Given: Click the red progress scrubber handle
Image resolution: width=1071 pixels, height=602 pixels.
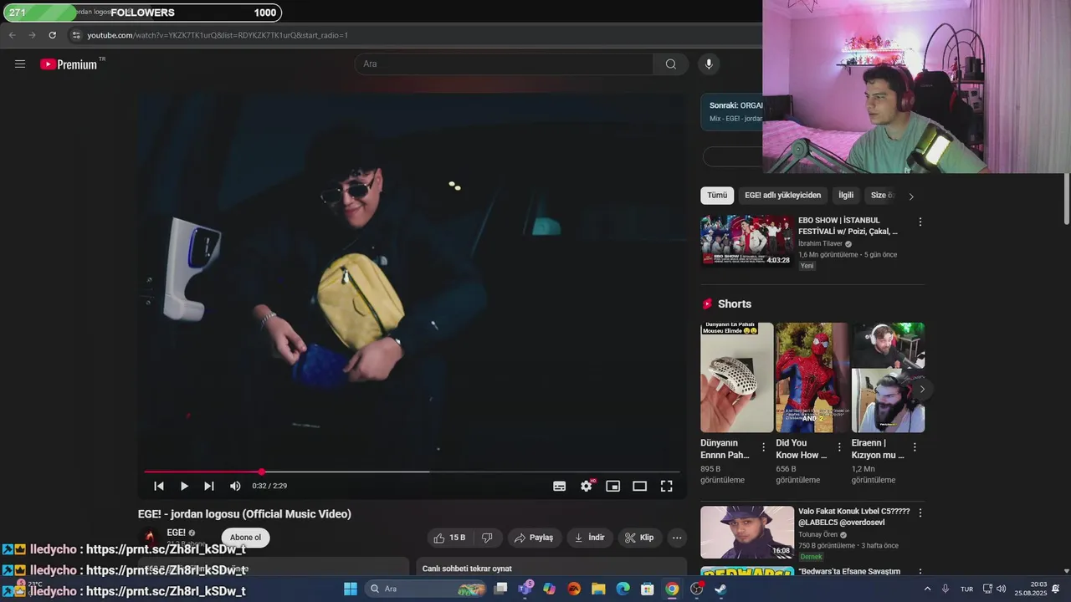Looking at the screenshot, I should [x=261, y=472].
